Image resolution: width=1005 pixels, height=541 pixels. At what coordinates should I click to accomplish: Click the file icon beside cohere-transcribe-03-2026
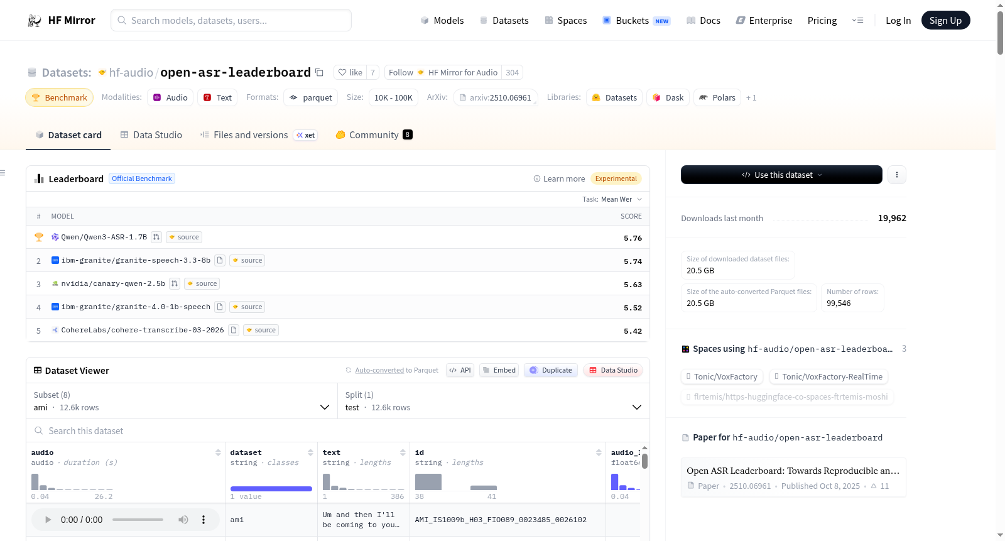(x=234, y=331)
